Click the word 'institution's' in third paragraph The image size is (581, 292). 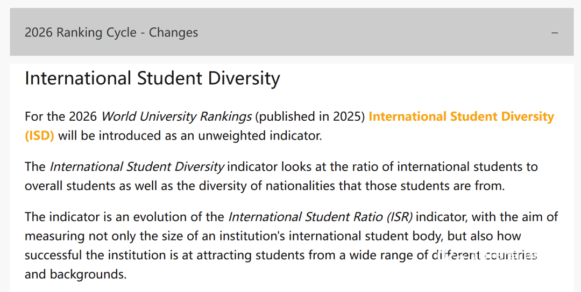[252, 236]
